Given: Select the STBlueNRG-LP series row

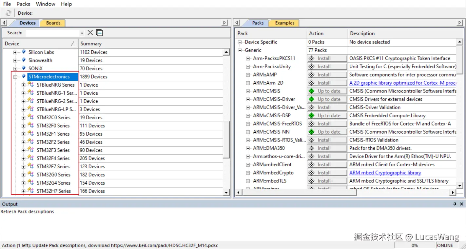Looking at the screenshot, I should coord(56,109).
